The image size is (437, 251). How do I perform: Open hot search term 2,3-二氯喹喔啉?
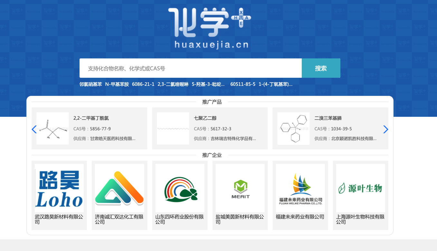pos(173,84)
